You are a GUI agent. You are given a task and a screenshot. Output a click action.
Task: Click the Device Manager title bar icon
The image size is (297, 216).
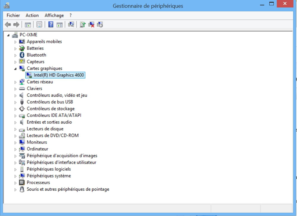pos(7,6)
